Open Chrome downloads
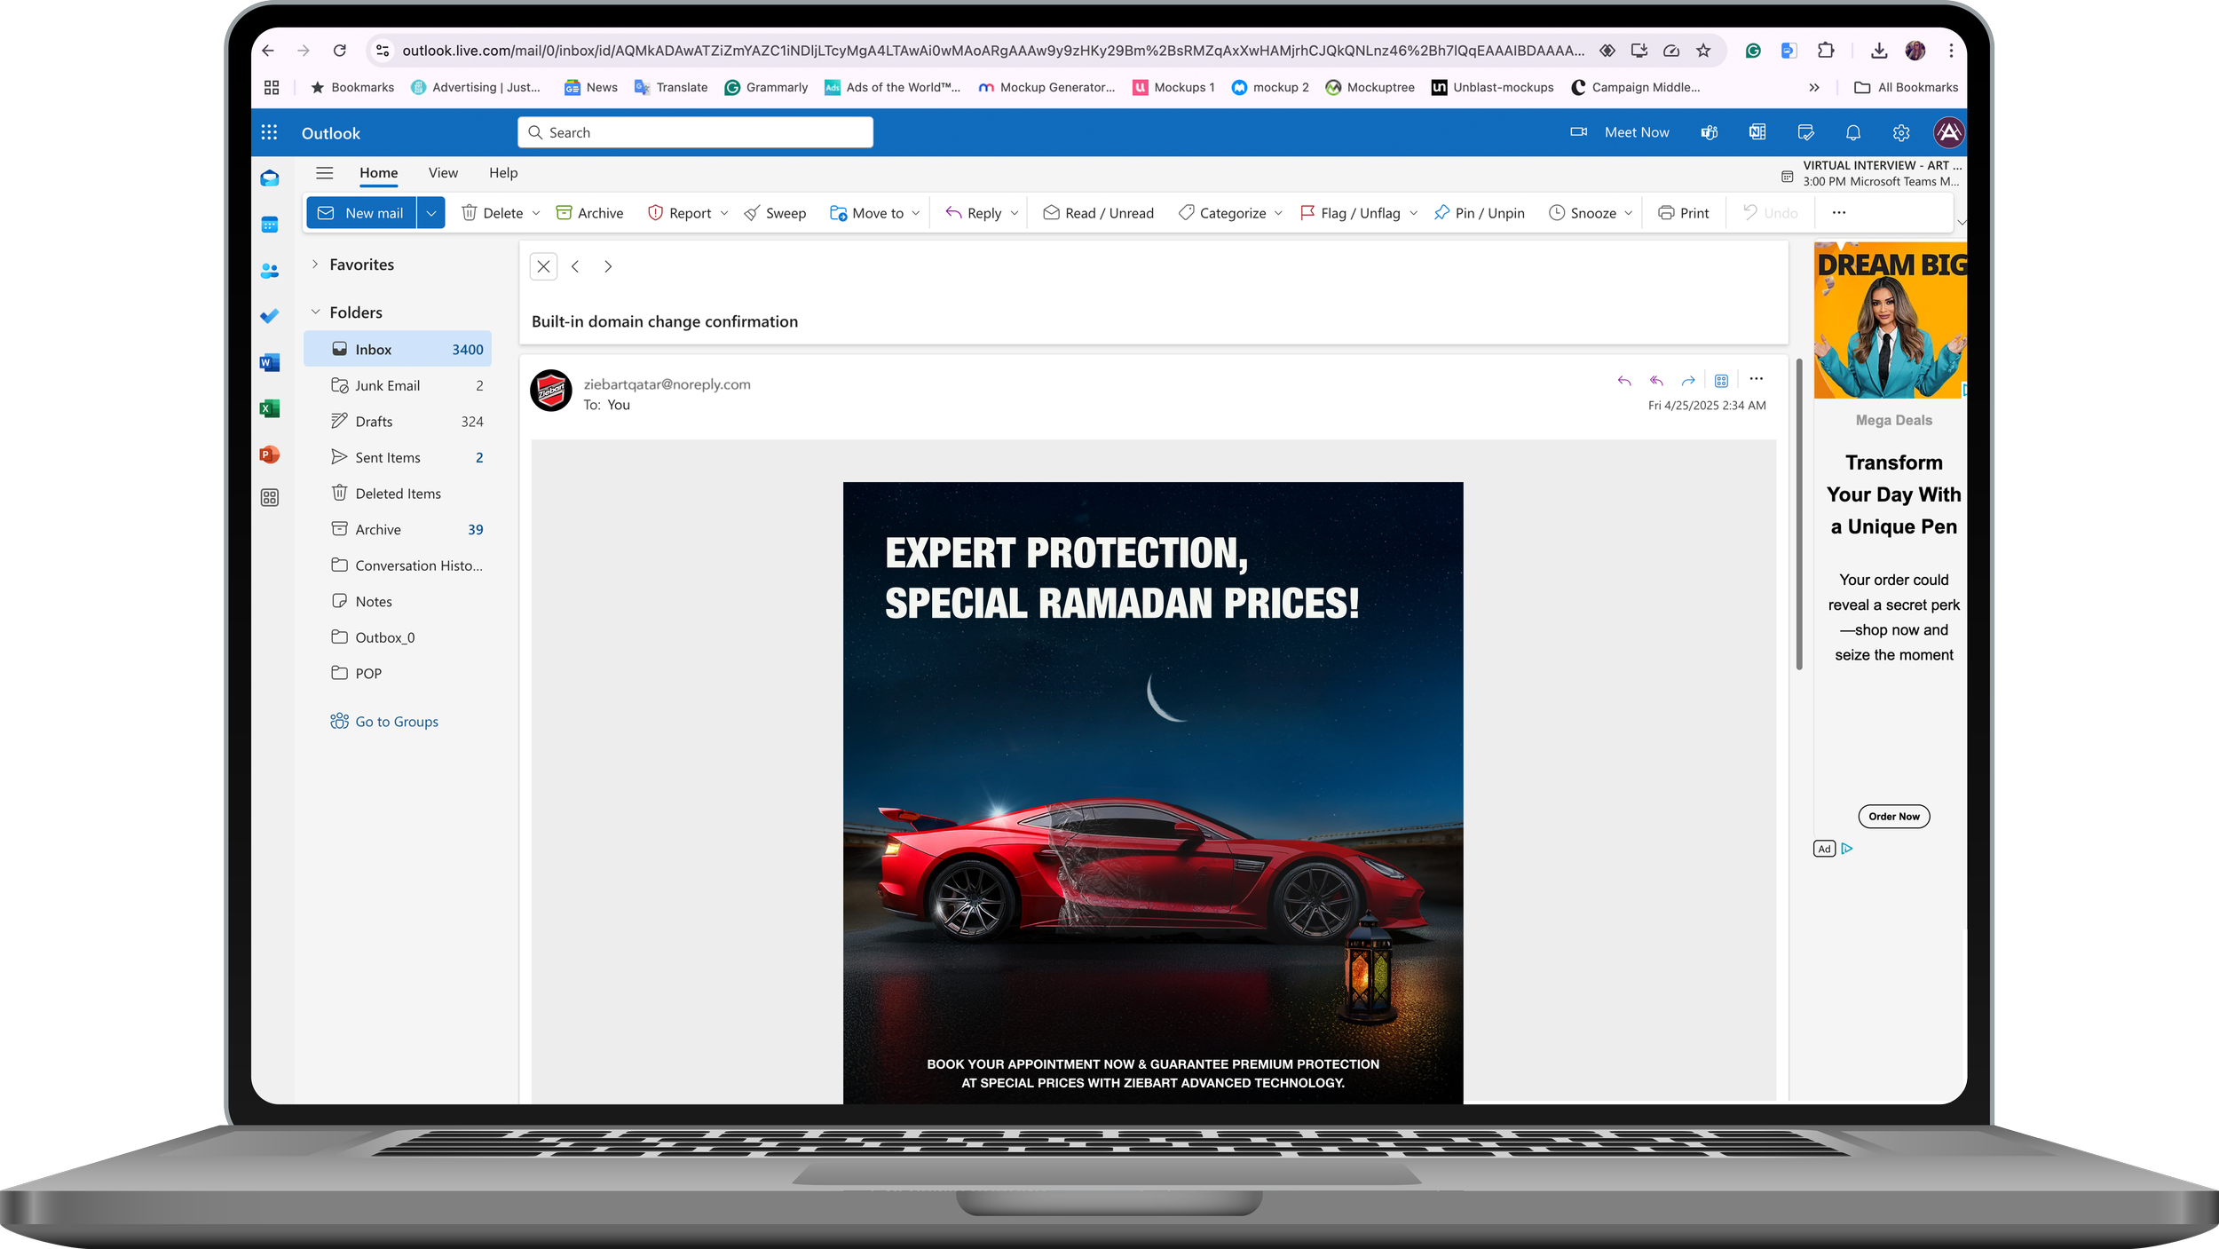Image resolution: width=2219 pixels, height=1249 pixels. tap(1879, 51)
